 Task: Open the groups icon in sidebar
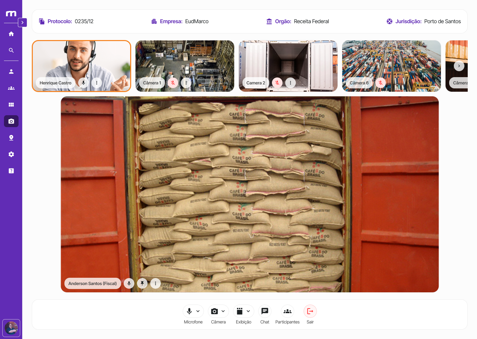(x=11, y=88)
